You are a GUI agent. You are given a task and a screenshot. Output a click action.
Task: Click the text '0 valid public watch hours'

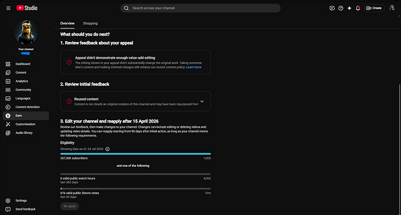tap(78, 178)
